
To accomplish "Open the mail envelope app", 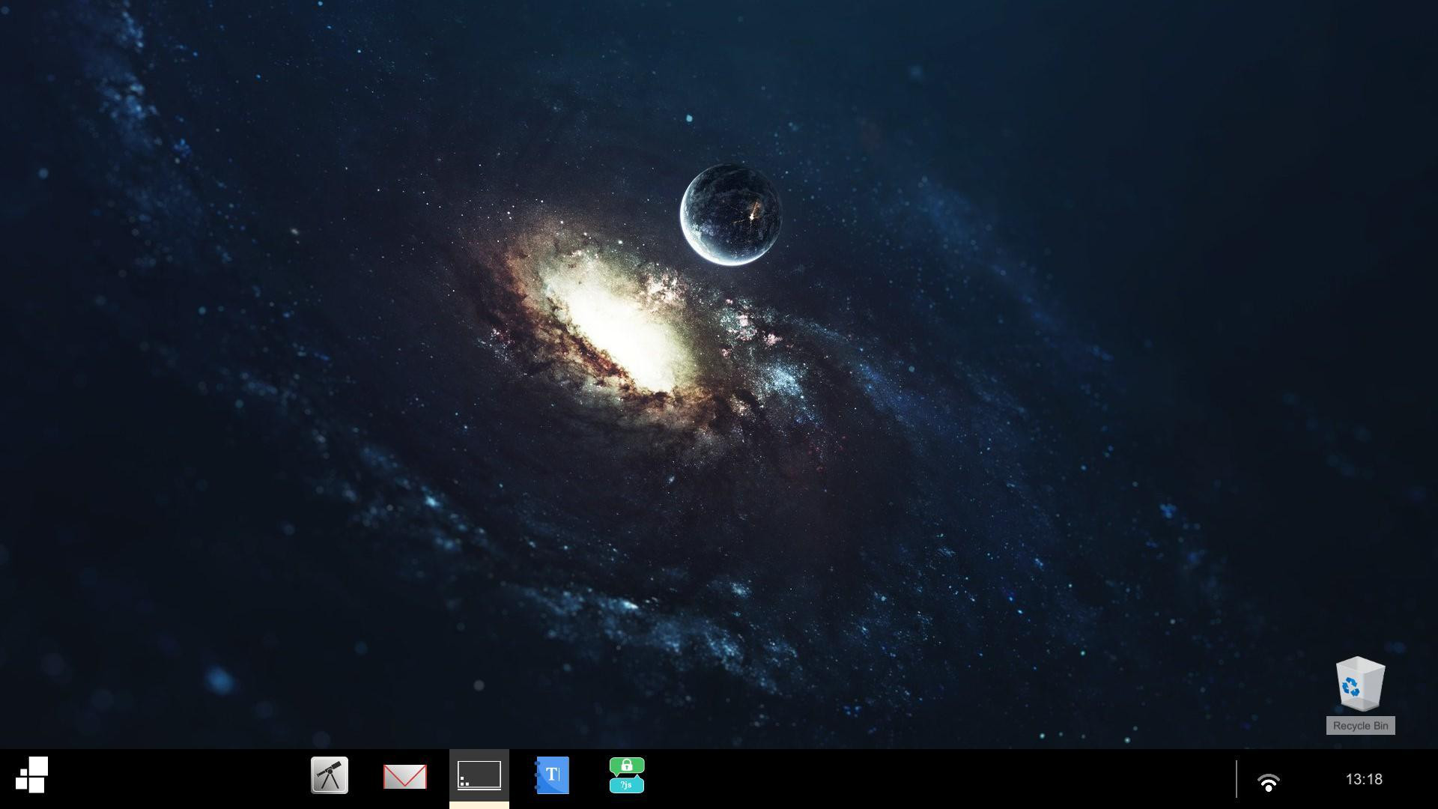I will (x=404, y=777).
